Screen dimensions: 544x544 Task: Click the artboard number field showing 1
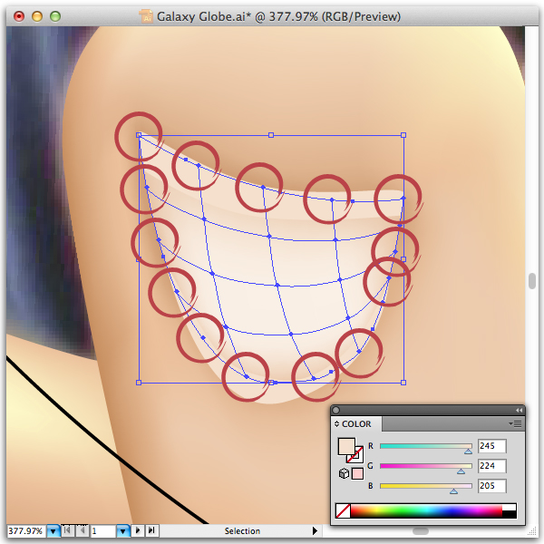coord(103,530)
